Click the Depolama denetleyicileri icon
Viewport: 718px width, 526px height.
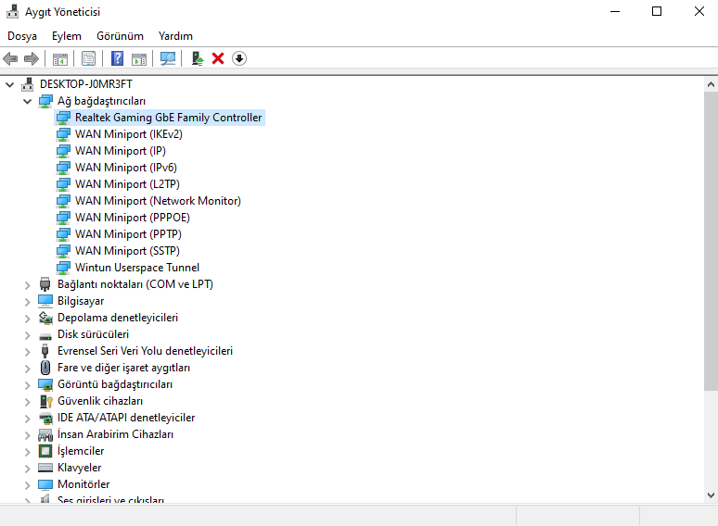pyautogui.click(x=45, y=318)
